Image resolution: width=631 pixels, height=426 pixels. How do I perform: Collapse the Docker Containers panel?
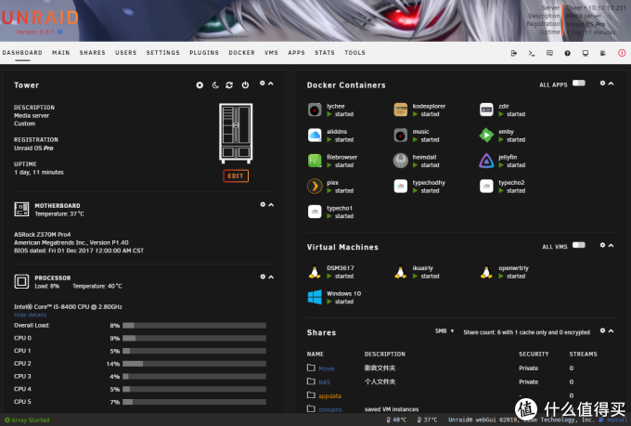point(611,84)
